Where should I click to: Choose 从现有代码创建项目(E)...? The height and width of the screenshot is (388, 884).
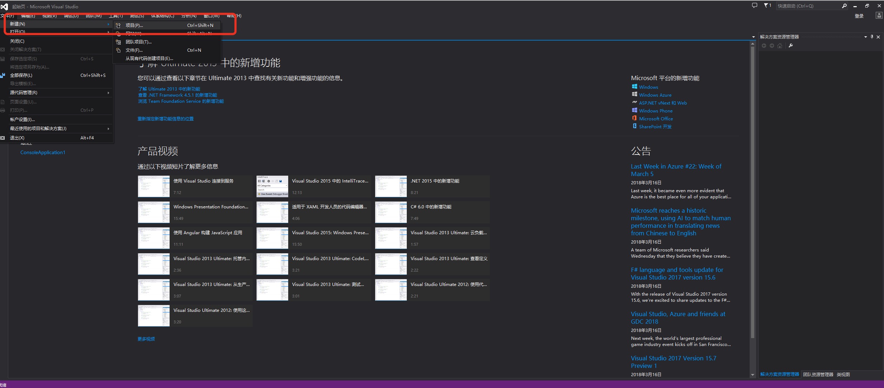tap(167, 59)
